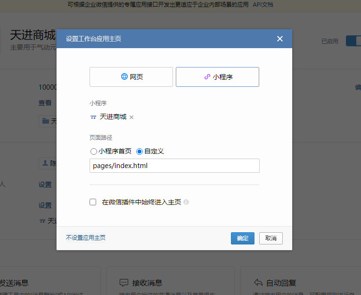Cancel with the 取消 button

tap(271, 238)
